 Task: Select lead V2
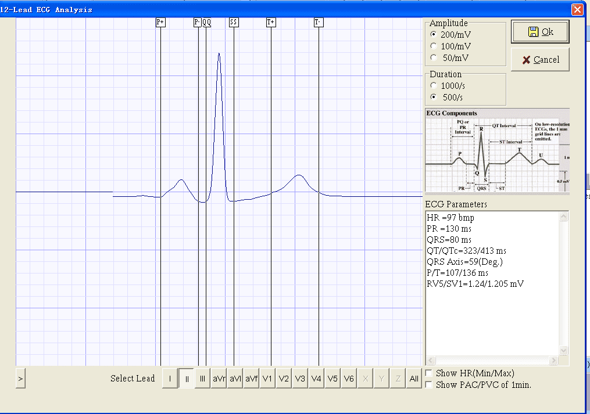click(x=284, y=378)
